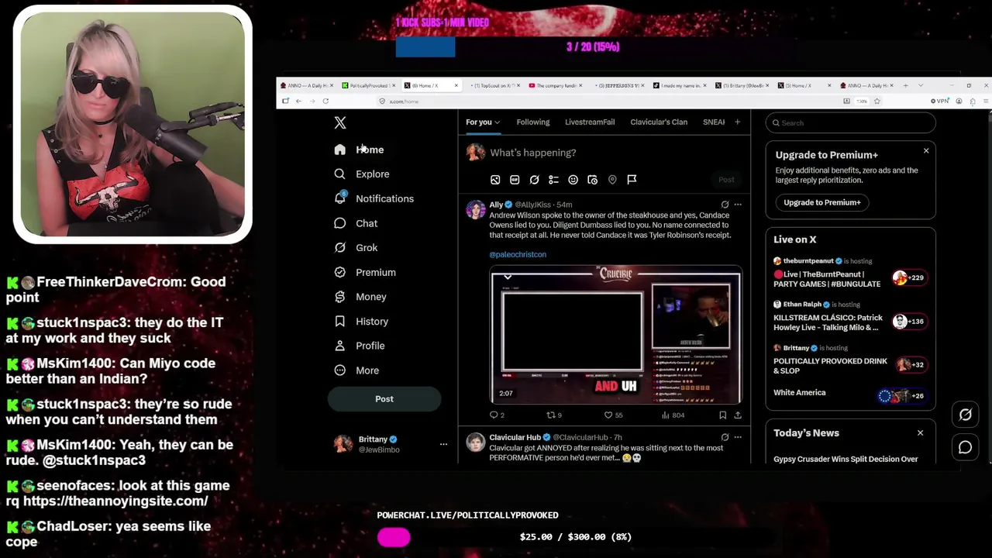The width and height of the screenshot is (992, 558).
Task: Click the composer Post button
Action: [x=726, y=180]
